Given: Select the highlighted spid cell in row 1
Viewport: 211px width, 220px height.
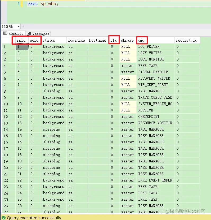Looking at the screenshot, I should click(22, 47).
